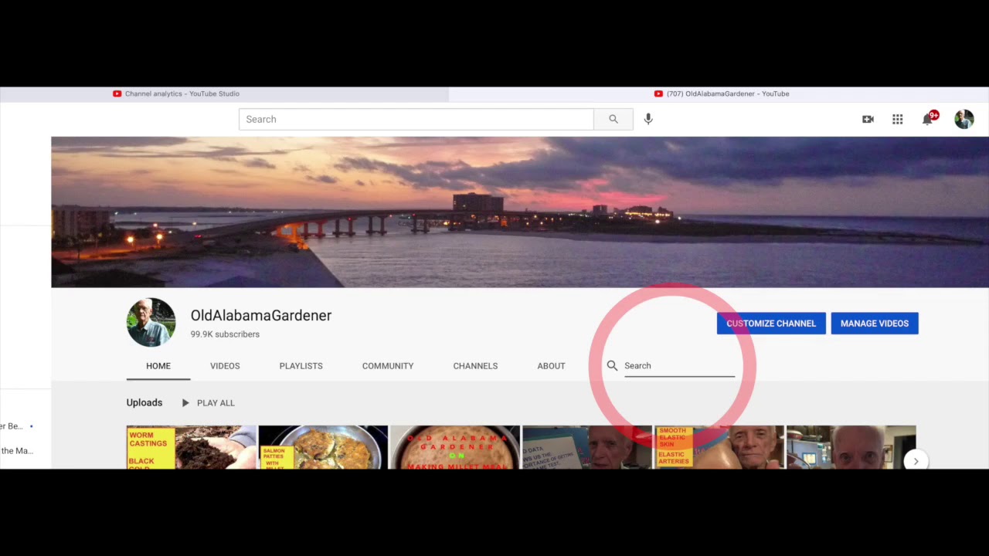This screenshot has height=556, width=989.
Task: Open the VIDEOS channel tab
Action: click(225, 366)
